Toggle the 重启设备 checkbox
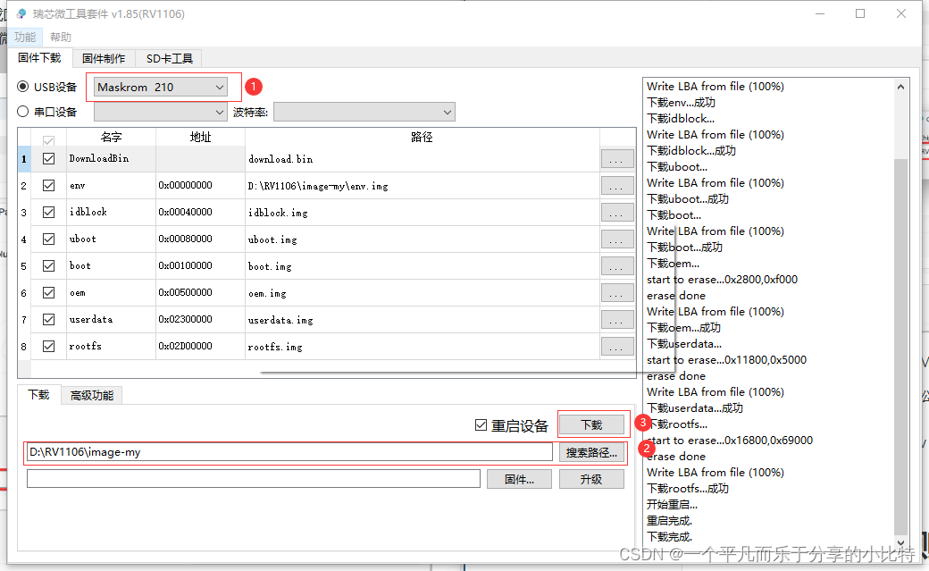This screenshot has height=571, width=929. pyautogui.click(x=481, y=425)
